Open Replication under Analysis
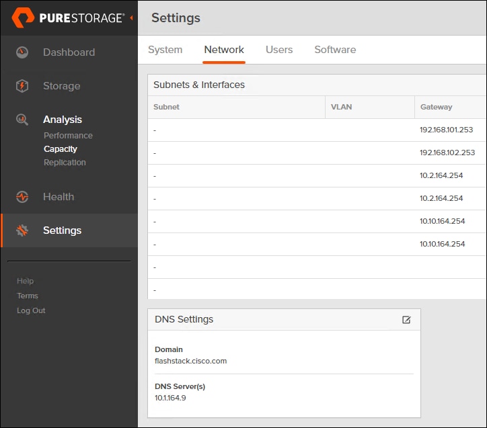Image resolution: width=487 pixels, height=428 pixels. pyautogui.click(x=65, y=163)
